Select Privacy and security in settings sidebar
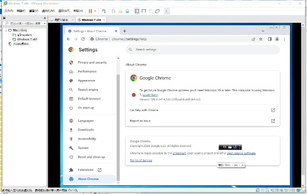The height and width of the screenshot is (194, 307). click(92, 63)
